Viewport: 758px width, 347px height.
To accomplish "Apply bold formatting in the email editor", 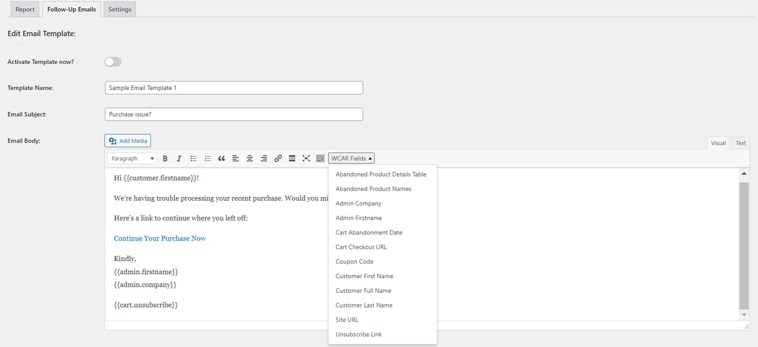I will [165, 158].
